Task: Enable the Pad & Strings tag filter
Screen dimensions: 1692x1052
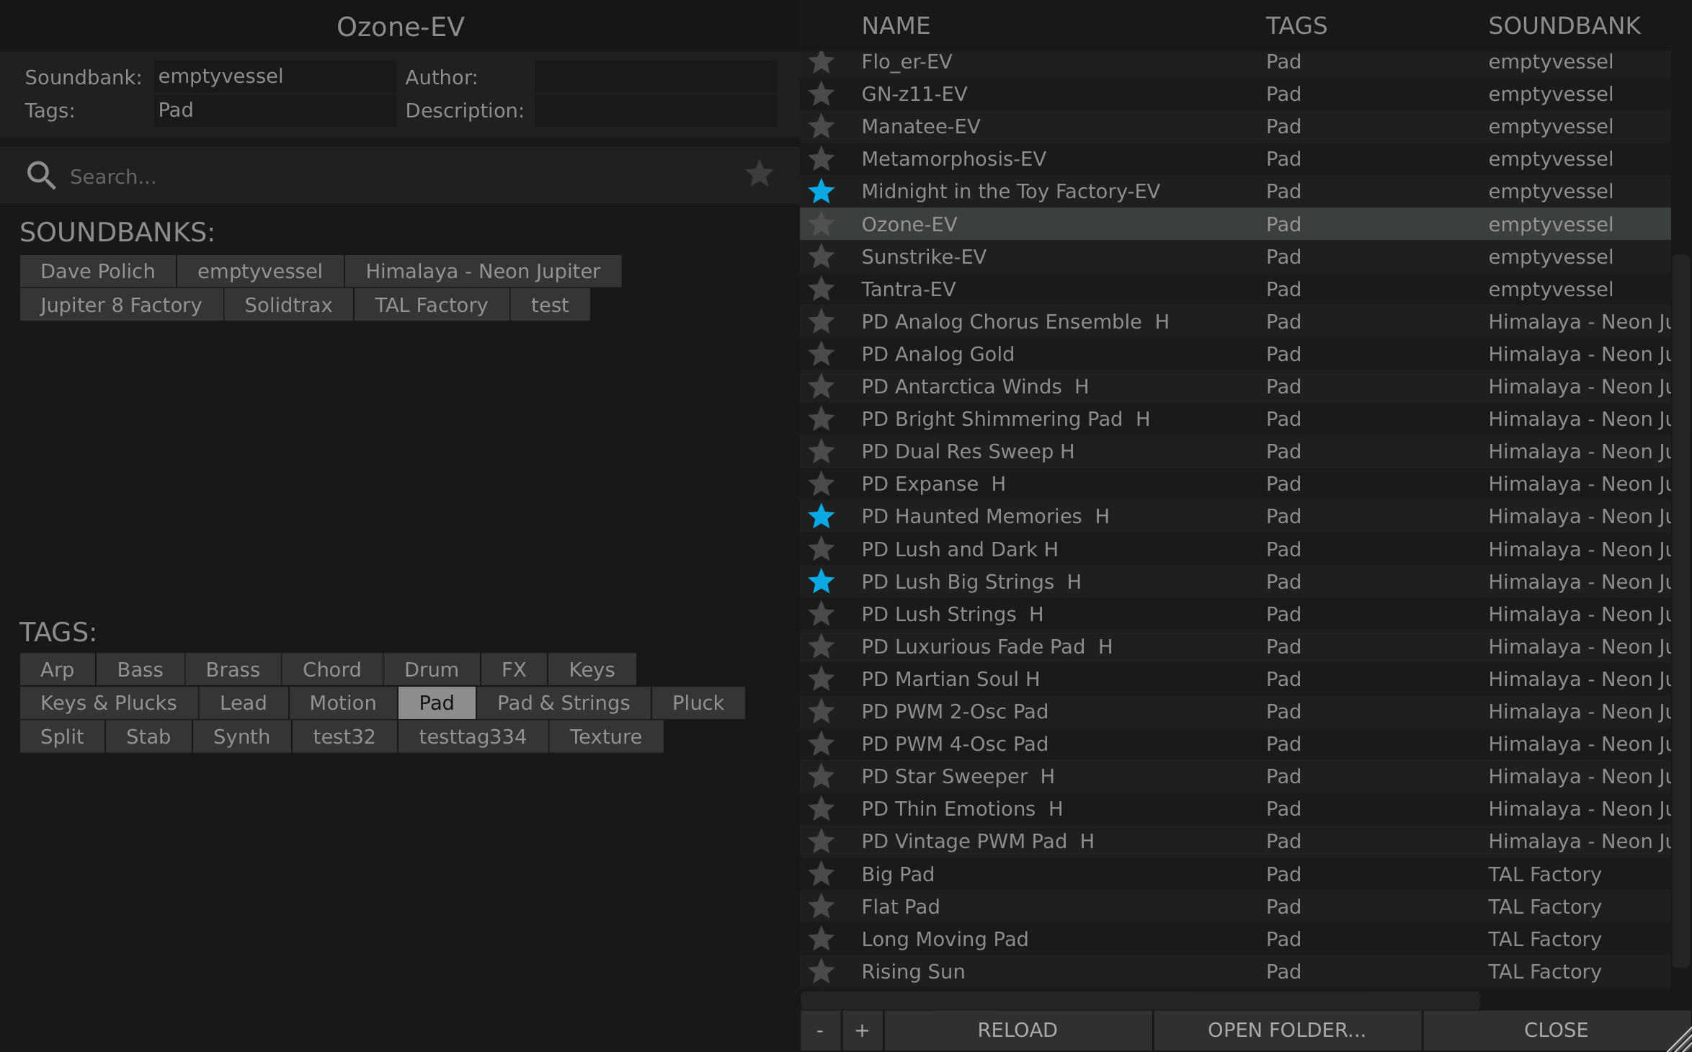Action: 563,703
